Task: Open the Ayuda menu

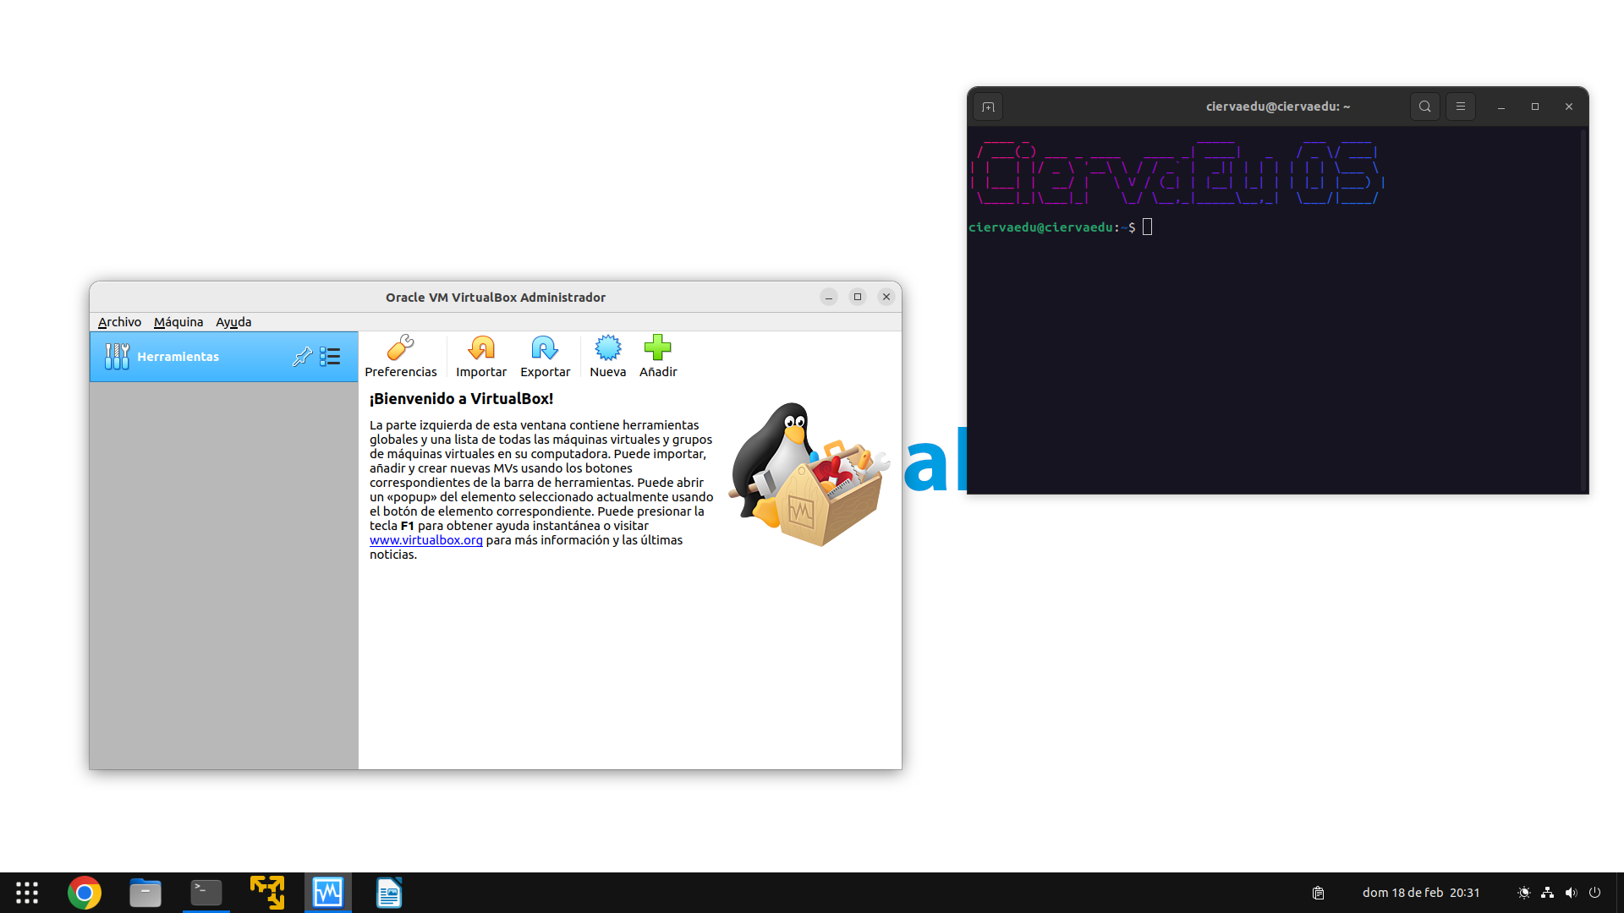Action: pyautogui.click(x=233, y=322)
